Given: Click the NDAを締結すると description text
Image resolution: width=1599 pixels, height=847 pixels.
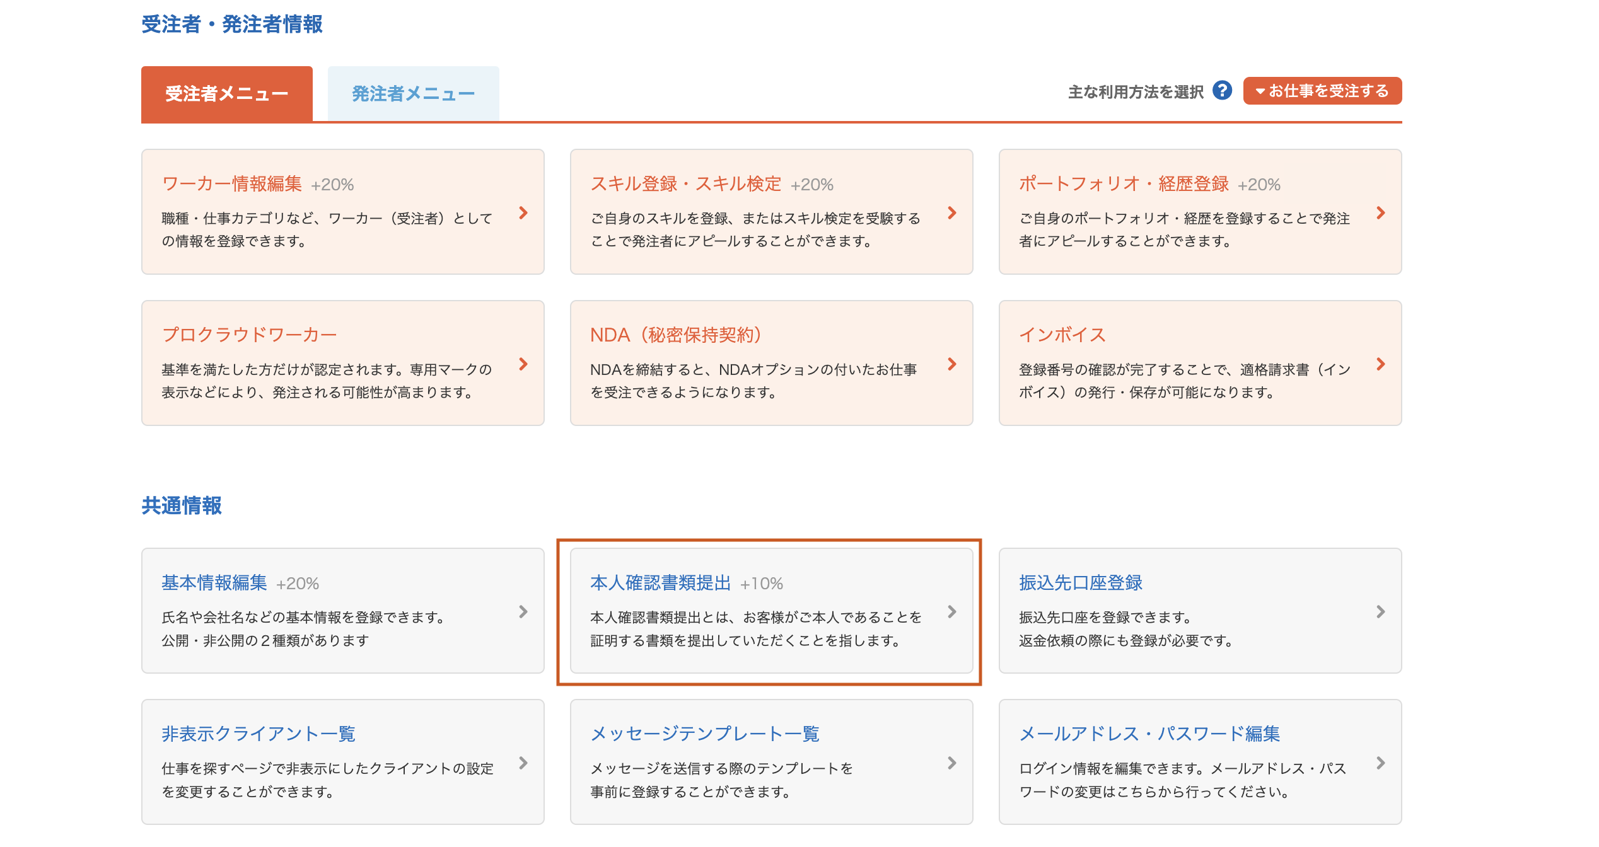Looking at the screenshot, I should tap(753, 381).
